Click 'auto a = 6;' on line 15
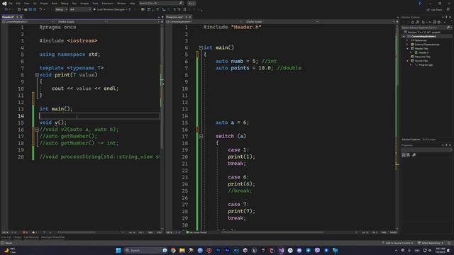The height and width of the screenshot is (255, 454). (x=232, y=123)
